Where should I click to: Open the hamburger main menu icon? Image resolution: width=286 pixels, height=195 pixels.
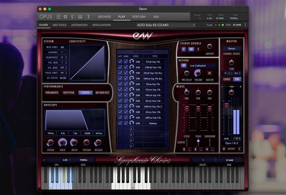tap(58, 17)
